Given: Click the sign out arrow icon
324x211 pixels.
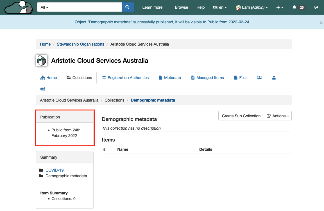Looking at the screenshot, I should [316, 7].
